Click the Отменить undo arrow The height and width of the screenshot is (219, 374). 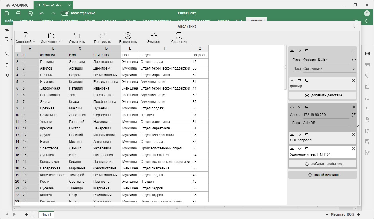[77, 36]
